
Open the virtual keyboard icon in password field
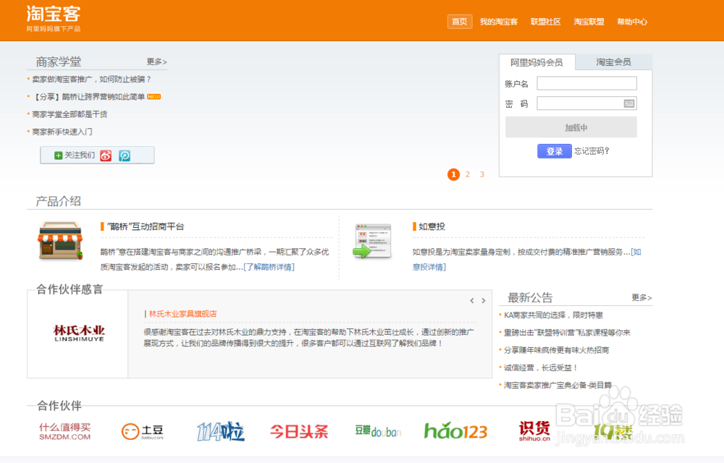[x=629, y=103]
